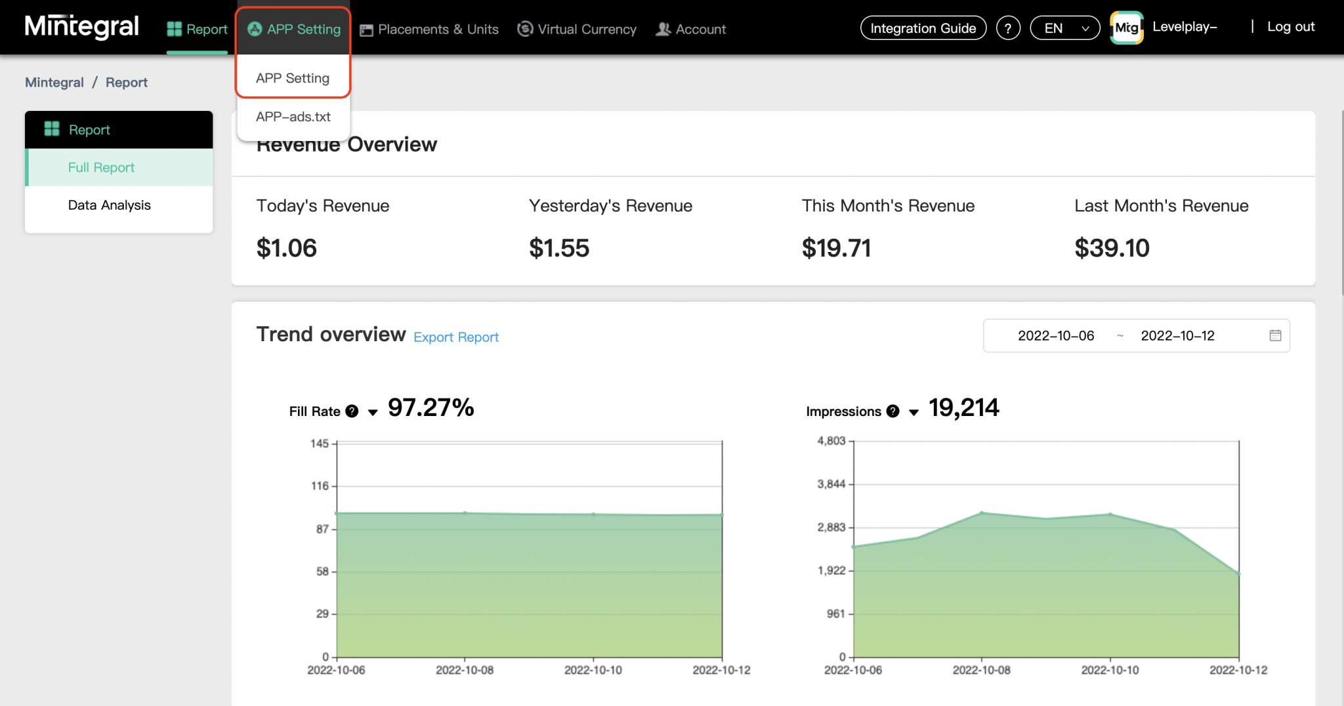Click the Account people icon

point(663,28)
